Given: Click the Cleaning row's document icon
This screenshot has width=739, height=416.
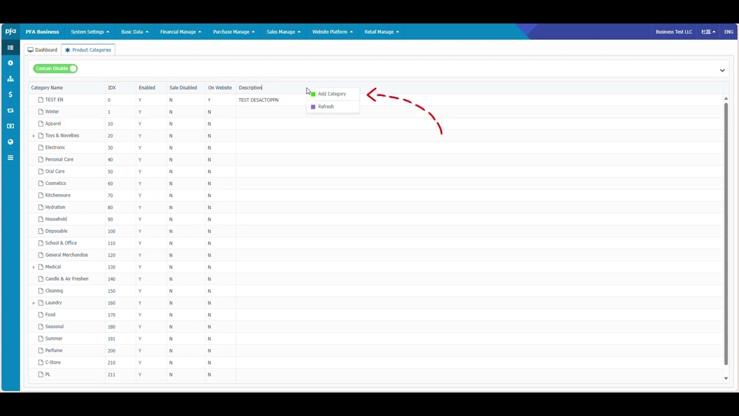Looking at the screenshot, I should [x=41, y=291].
